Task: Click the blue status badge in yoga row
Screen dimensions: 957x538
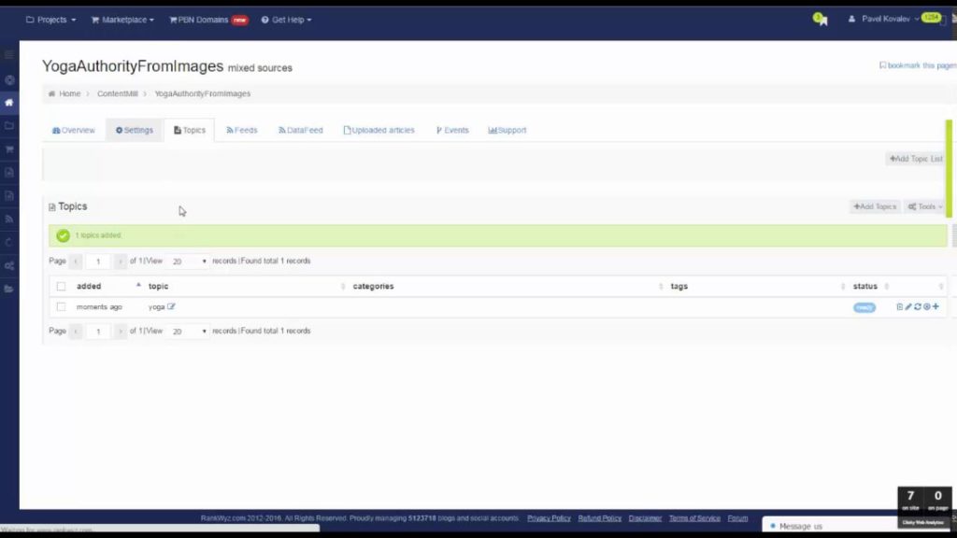Action: point(864,307)
